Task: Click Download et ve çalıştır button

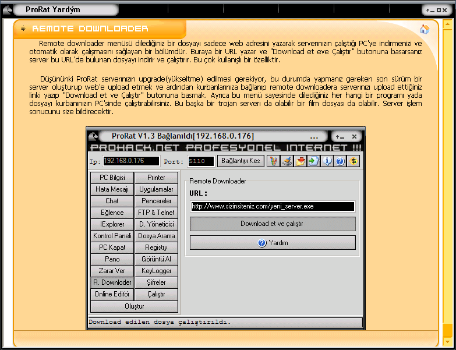Action: click(273, 224)
